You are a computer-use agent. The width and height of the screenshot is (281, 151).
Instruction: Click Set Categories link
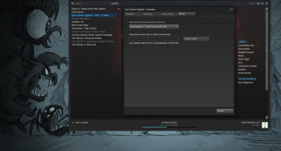246,83
